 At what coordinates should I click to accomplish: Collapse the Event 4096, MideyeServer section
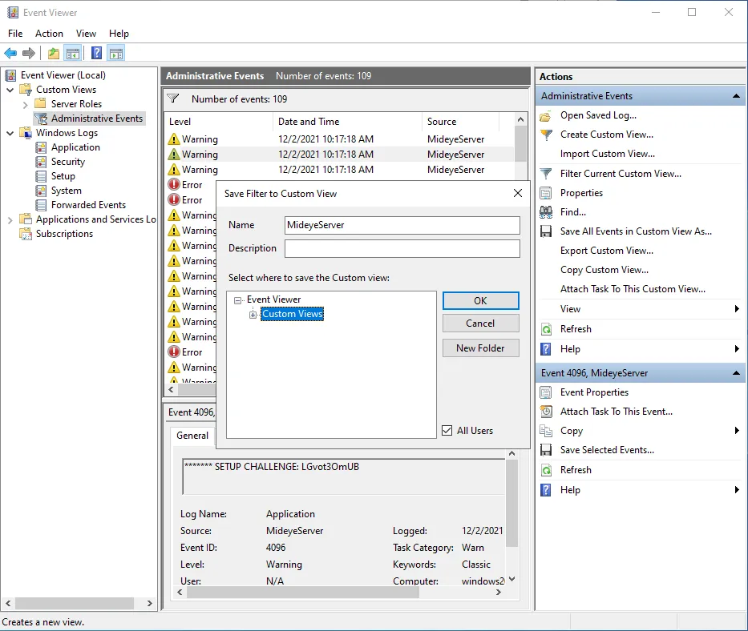(737, 372)
